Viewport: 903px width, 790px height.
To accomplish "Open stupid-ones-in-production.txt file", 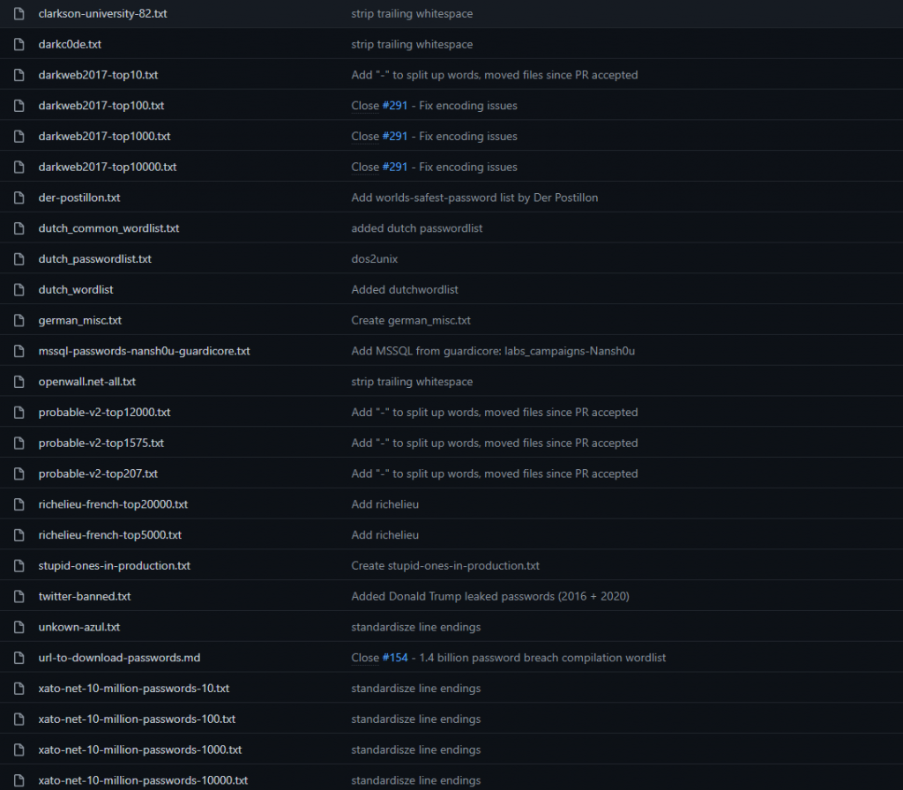I will pos(115,565).
